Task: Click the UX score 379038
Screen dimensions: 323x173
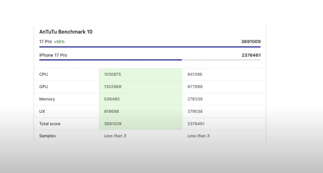Action: pyautogui.click(x=195, y=112)
